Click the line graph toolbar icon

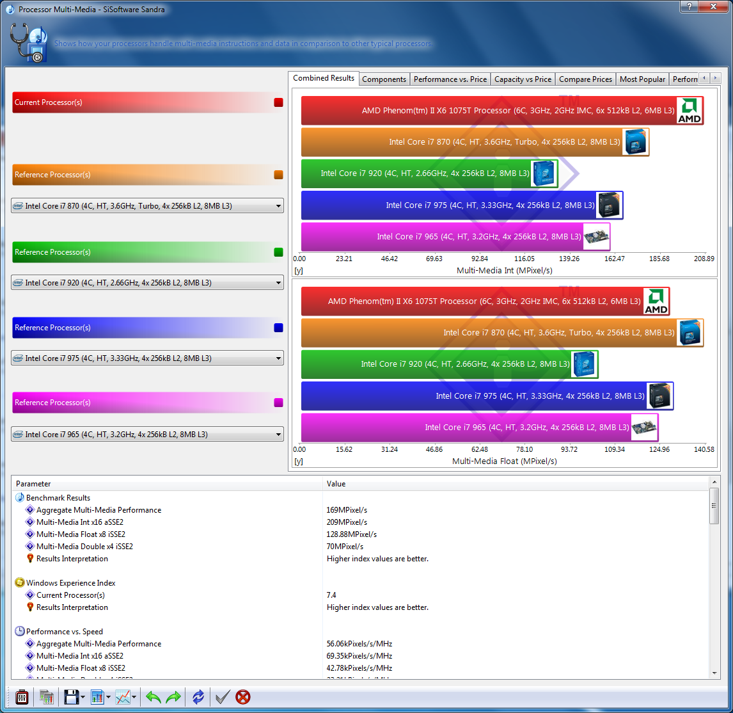point(123,697)
